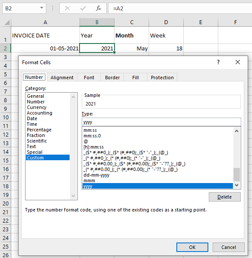Click the Type input field with yyyy
The image size is (252, 258).
click(161, 122)
